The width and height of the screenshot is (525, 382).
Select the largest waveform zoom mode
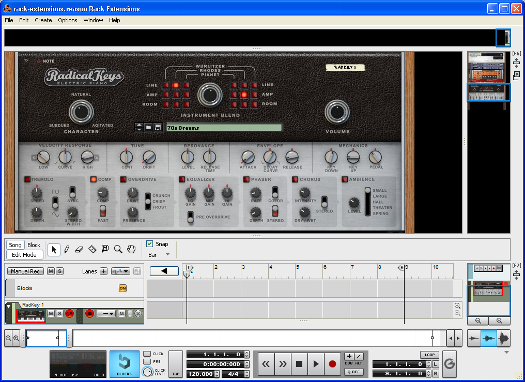(504, 338)
